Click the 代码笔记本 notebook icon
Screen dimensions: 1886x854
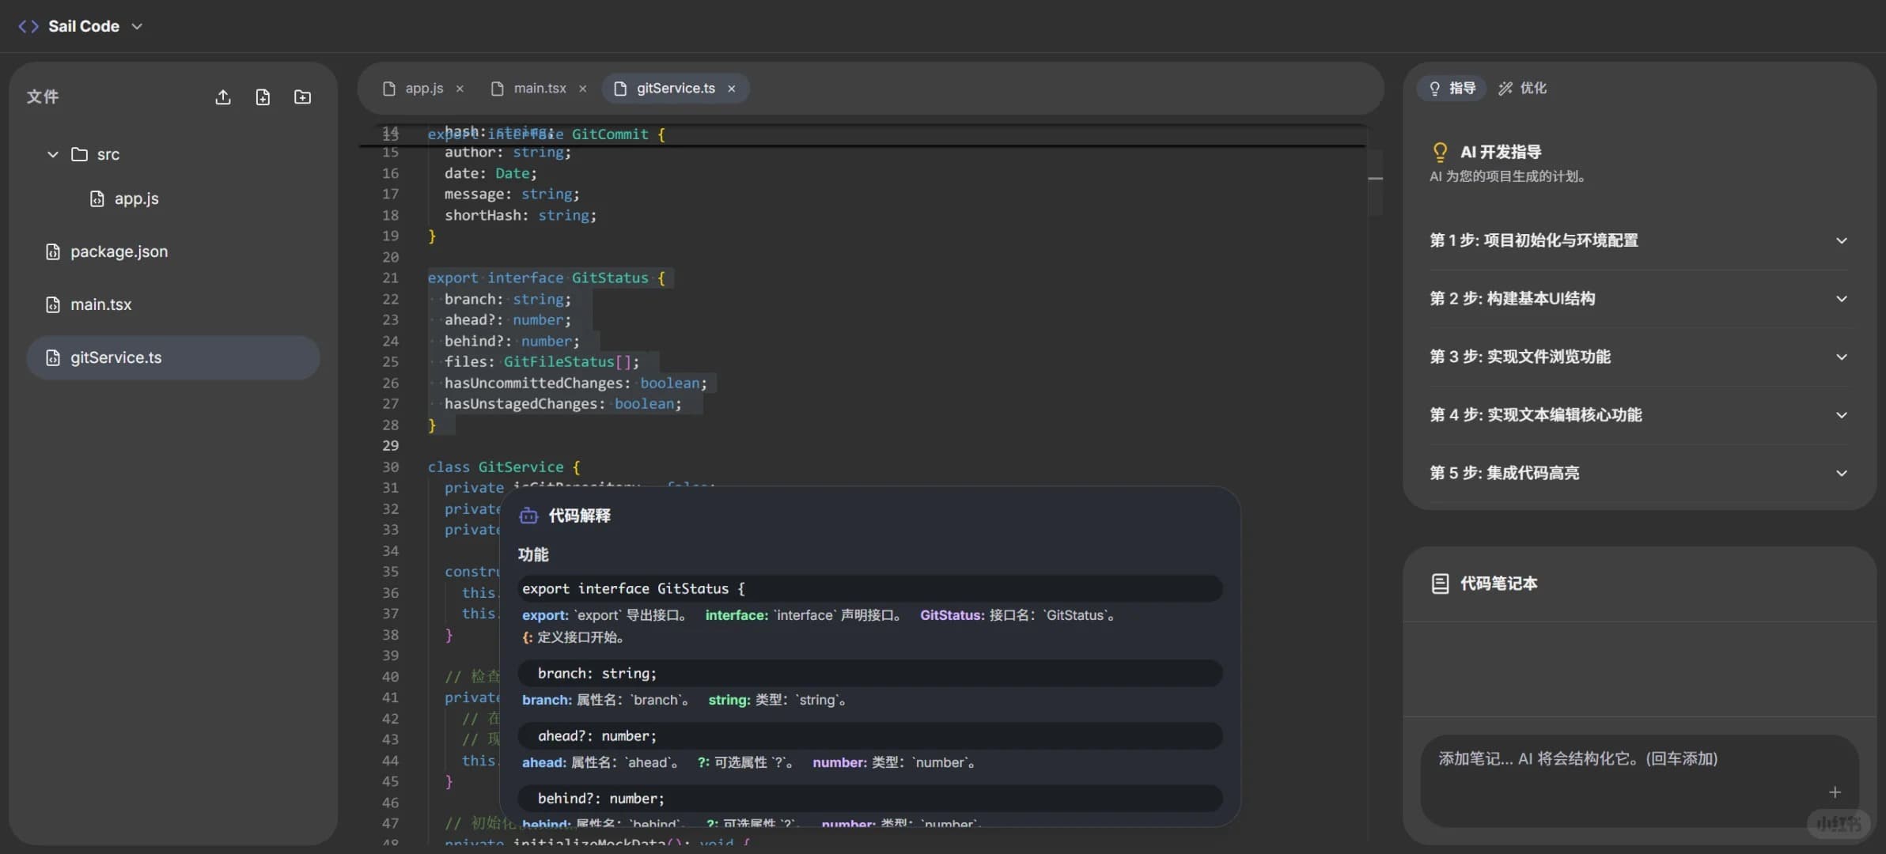coord(1440,584)
